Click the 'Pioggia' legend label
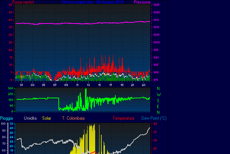Screen dimensions: 230x154 pyautogui.click(x=6, y=118)
